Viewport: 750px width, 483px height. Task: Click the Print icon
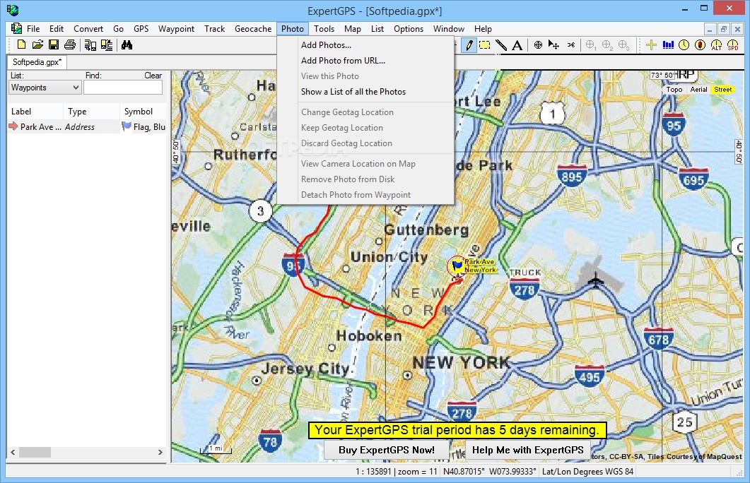tap(70, 45)
